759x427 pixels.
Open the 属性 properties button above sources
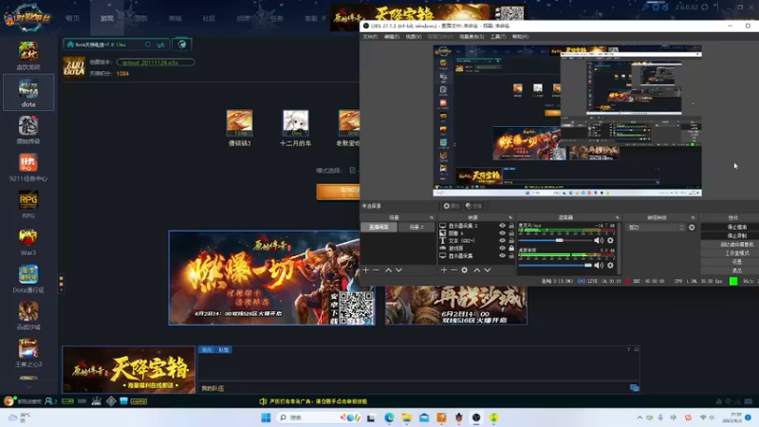click(451, 206)
